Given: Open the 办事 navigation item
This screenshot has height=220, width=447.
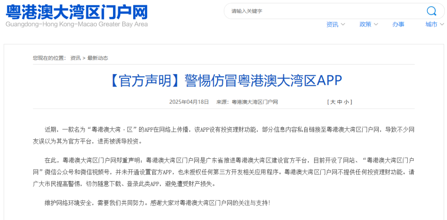Looking at the screenshot, I should [398, 24].
